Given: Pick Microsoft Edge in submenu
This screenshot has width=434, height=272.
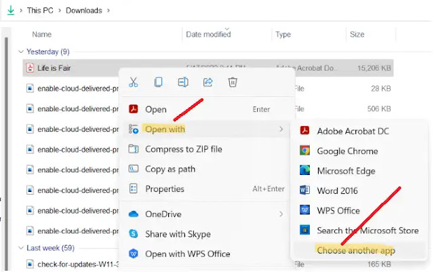Looking at the screenshot, I should coord(359,171).
